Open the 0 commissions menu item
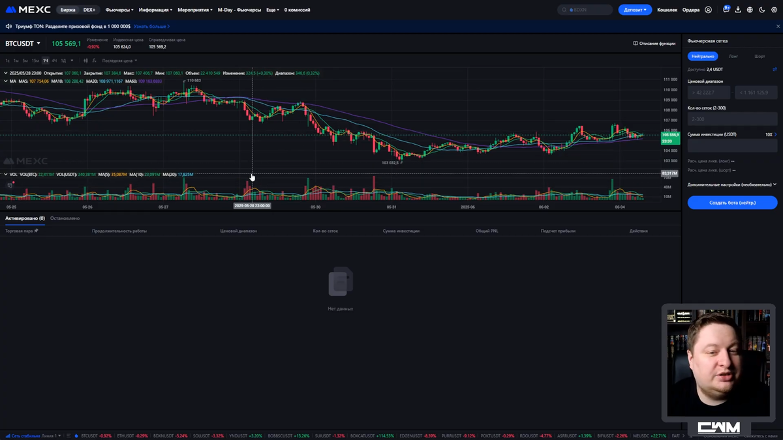The image size is (783, 440). tap(298, 10)
